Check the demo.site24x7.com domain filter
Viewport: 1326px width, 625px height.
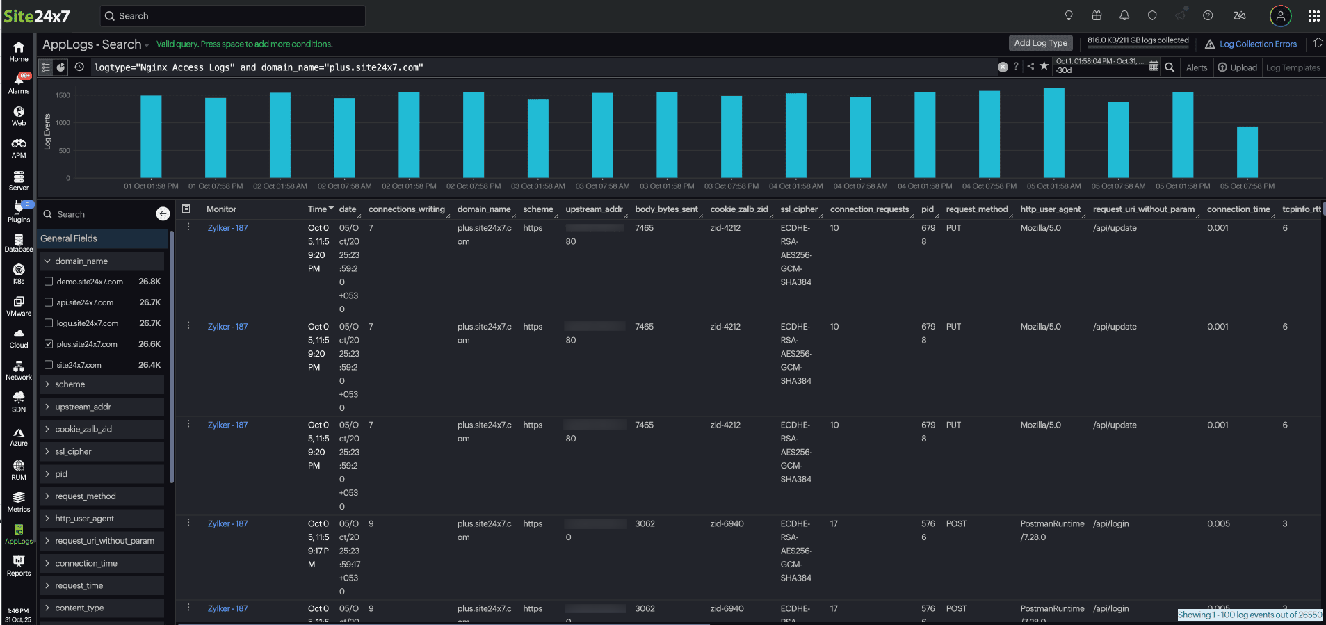pos(49,282)
